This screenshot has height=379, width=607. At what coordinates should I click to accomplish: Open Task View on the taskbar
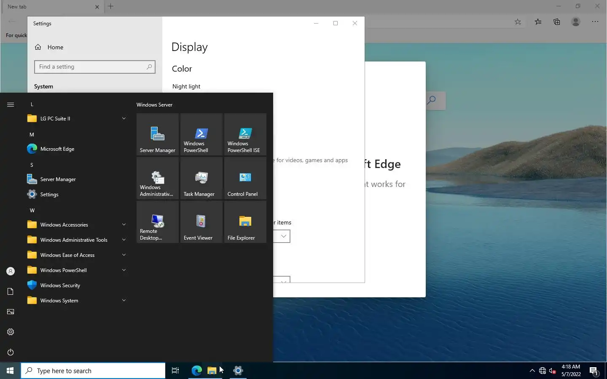click(x=175, y=371)
